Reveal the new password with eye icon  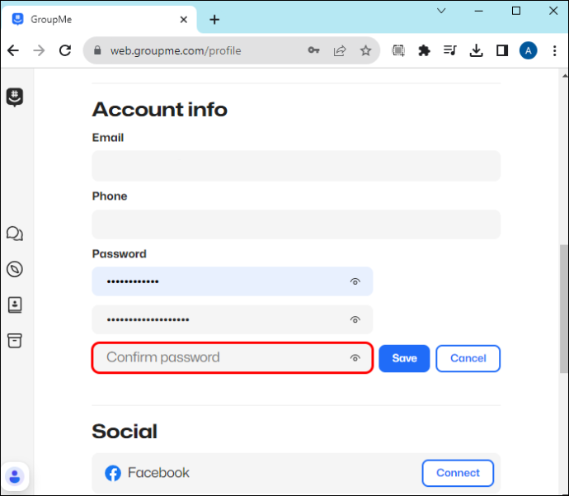(355, 319)
